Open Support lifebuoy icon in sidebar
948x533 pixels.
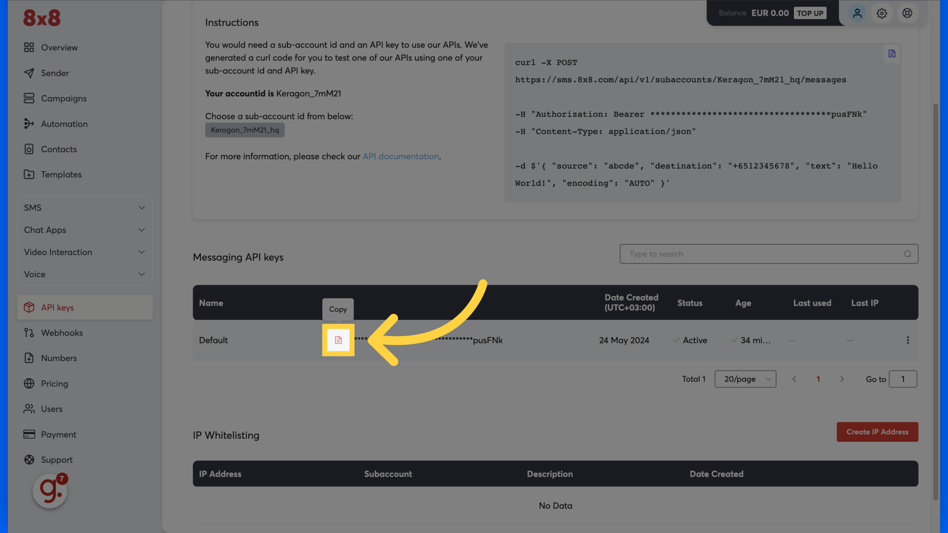(29, 459)
